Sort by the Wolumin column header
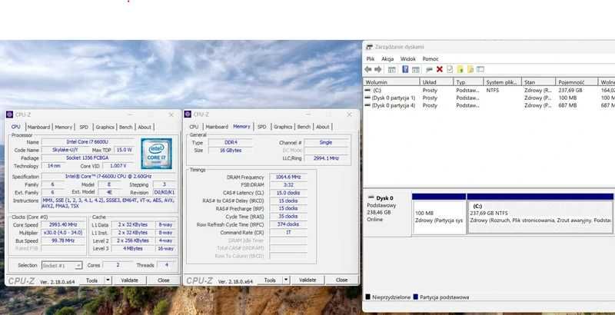The height and width of the screenshot is (315, 615). [391, 82]
